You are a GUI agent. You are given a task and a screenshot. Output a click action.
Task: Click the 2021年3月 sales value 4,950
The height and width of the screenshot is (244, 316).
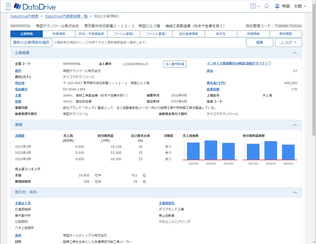click(x=80, y=147)
